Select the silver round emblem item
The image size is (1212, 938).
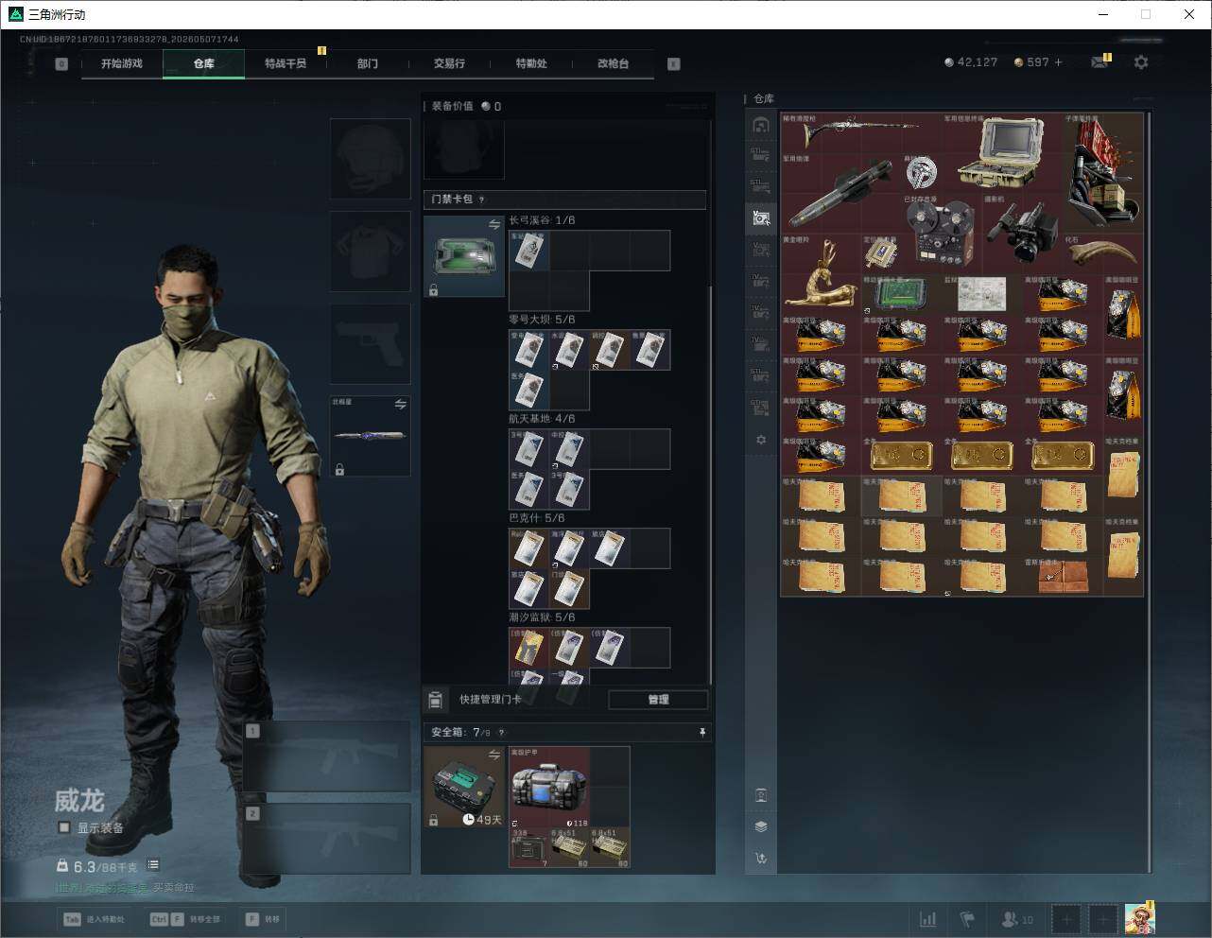pyautogui.click(x=921, y=174)
